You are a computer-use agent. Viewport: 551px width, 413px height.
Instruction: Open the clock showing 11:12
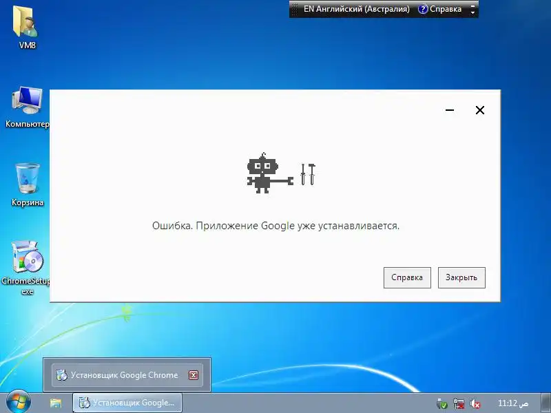(x=513, y=403)
